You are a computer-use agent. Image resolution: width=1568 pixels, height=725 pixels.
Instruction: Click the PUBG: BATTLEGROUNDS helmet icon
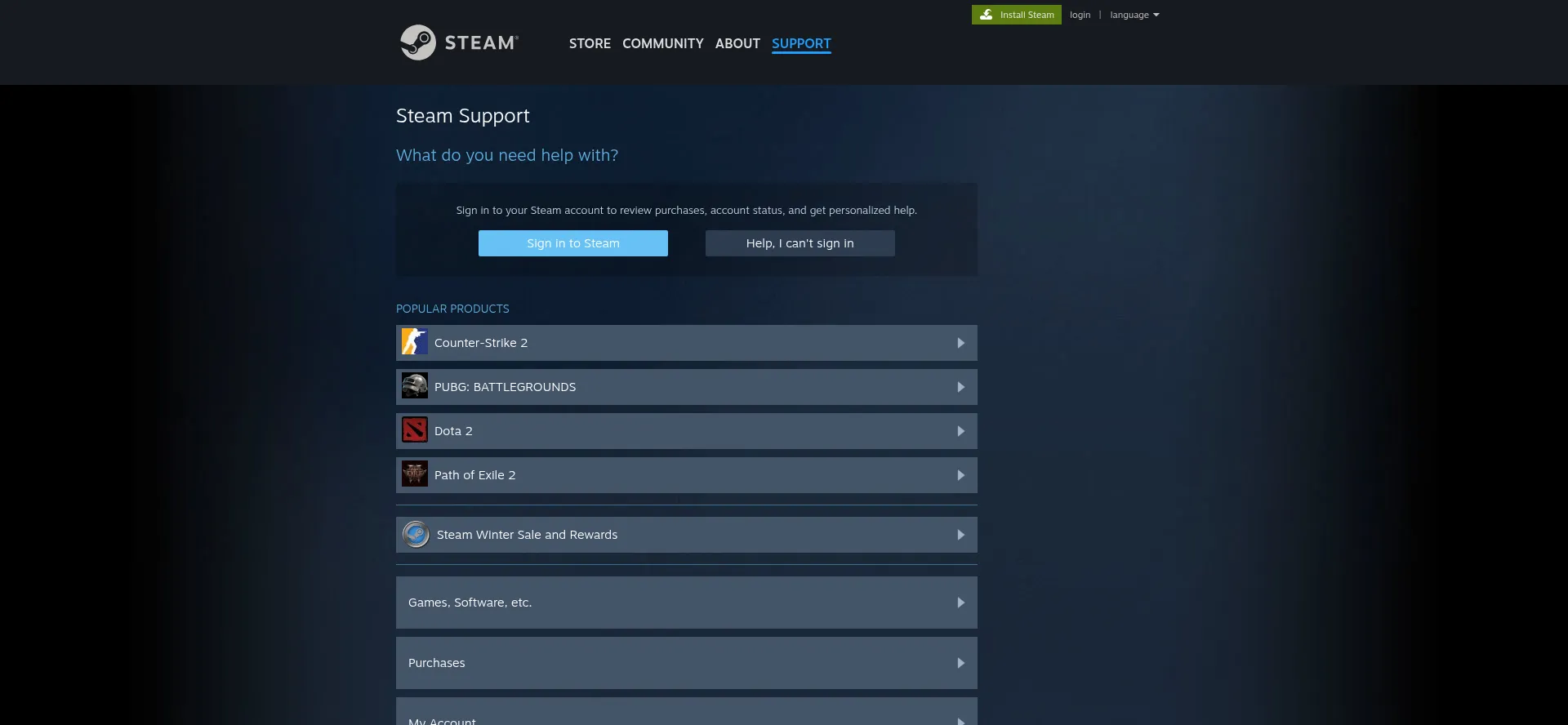(415, 387)
